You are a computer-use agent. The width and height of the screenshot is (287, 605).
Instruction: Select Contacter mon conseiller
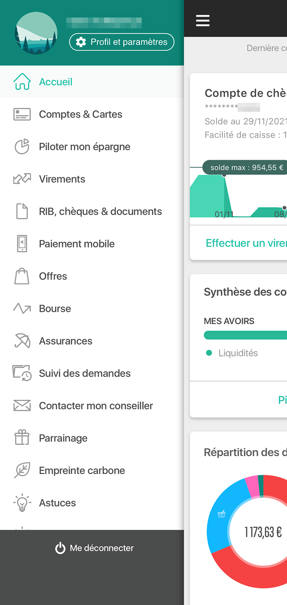click(92, 406)
